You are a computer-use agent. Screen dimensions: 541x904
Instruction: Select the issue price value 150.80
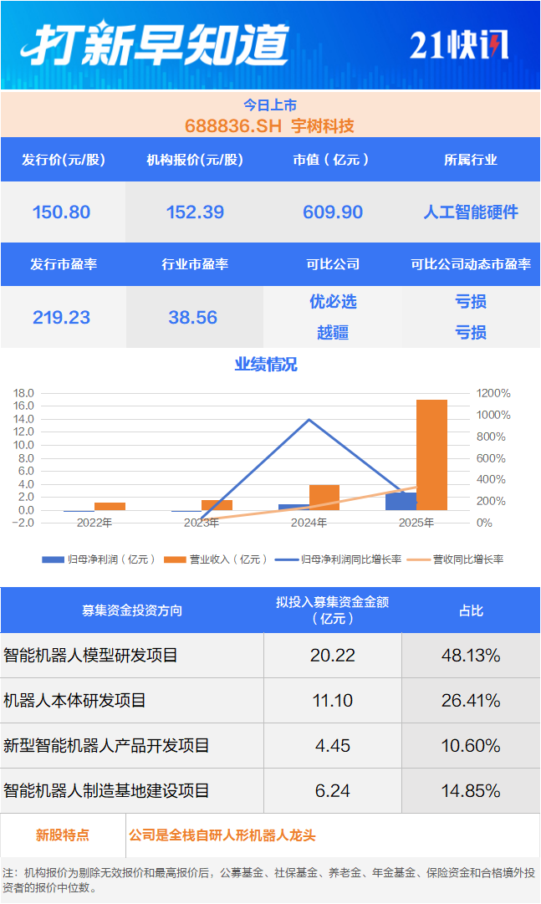click(x=62, y=212)
